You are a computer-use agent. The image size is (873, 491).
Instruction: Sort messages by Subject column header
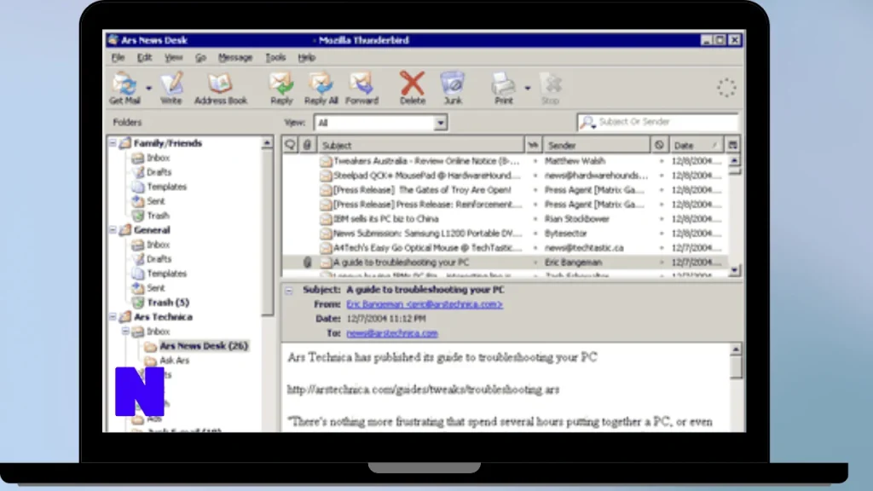click(420, 145)
